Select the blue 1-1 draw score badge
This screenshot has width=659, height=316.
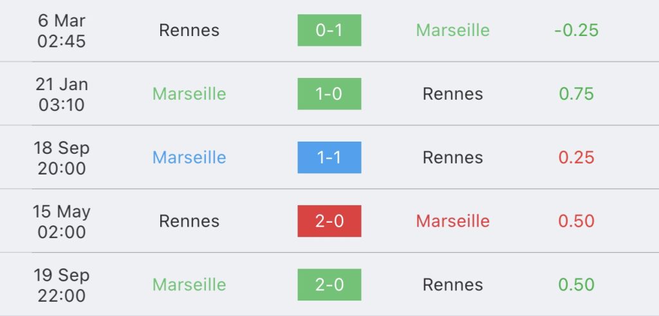329,158
